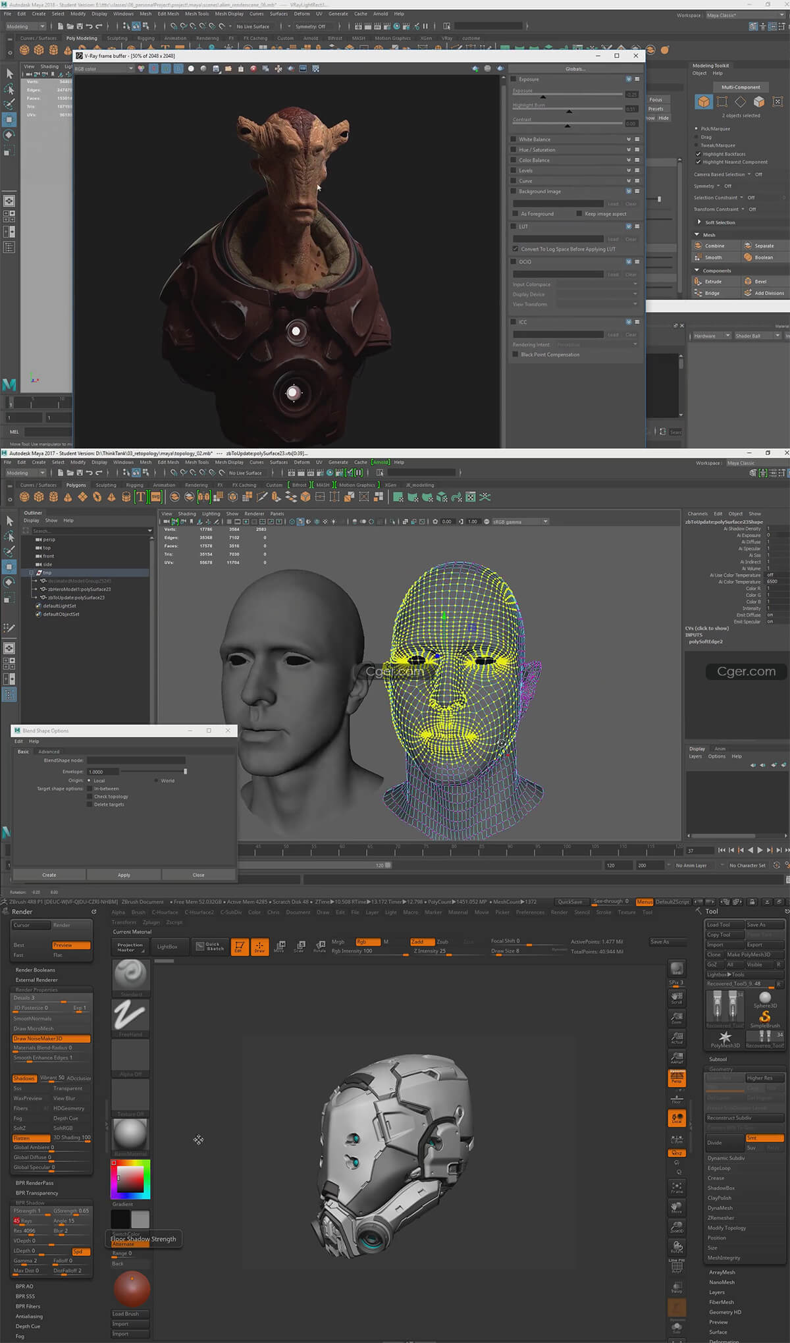Viewport: 790px width, 1343px height.
Task: Select the Move gizmo icon in ZBrush top shelf
Action: click(280, 947)
